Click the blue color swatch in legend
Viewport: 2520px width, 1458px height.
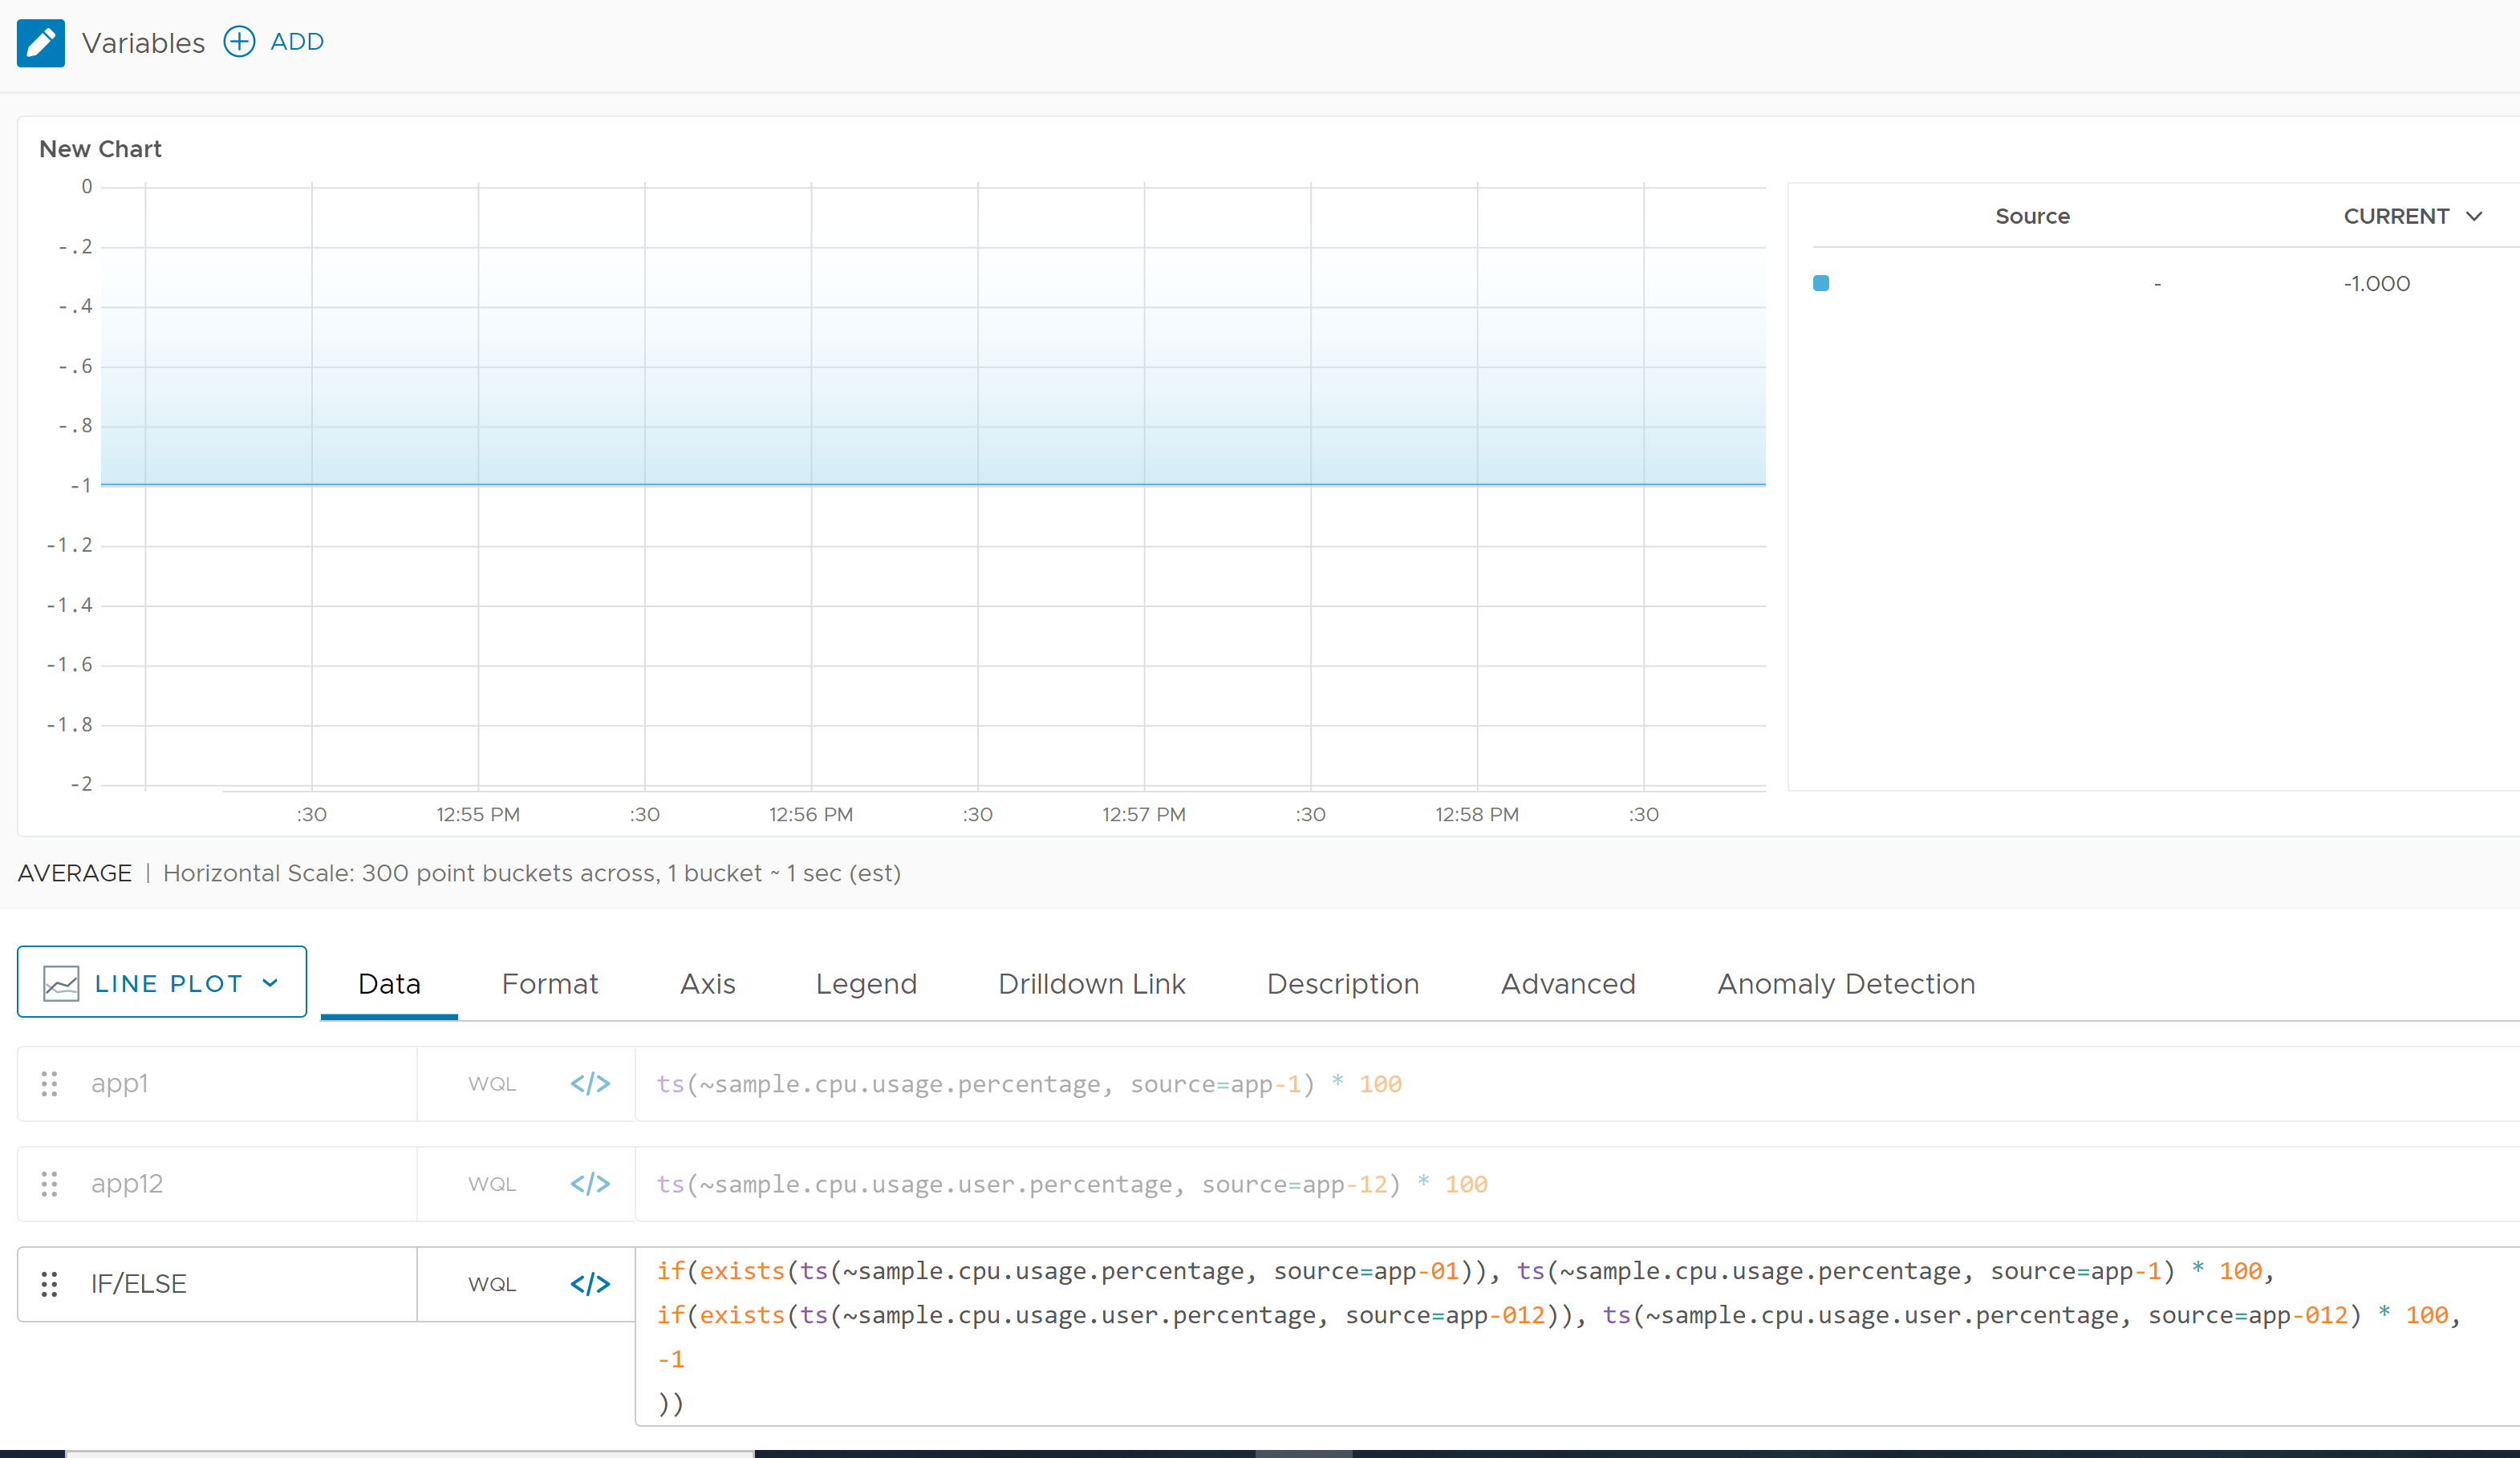click(1820, 281)
